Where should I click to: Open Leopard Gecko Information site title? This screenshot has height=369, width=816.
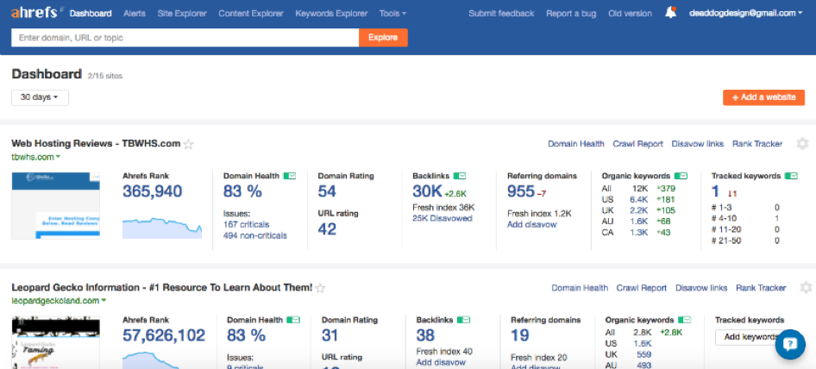pyautogui.click(x=162, y=287)
